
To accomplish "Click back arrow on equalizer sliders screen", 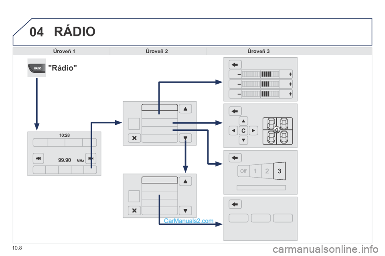I will coord(235,65).
